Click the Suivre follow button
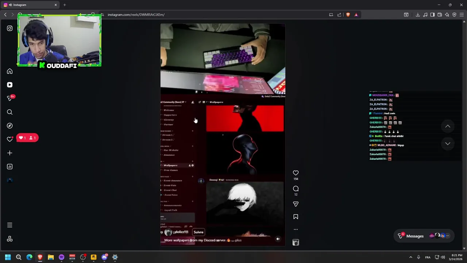 coord(198,232)
